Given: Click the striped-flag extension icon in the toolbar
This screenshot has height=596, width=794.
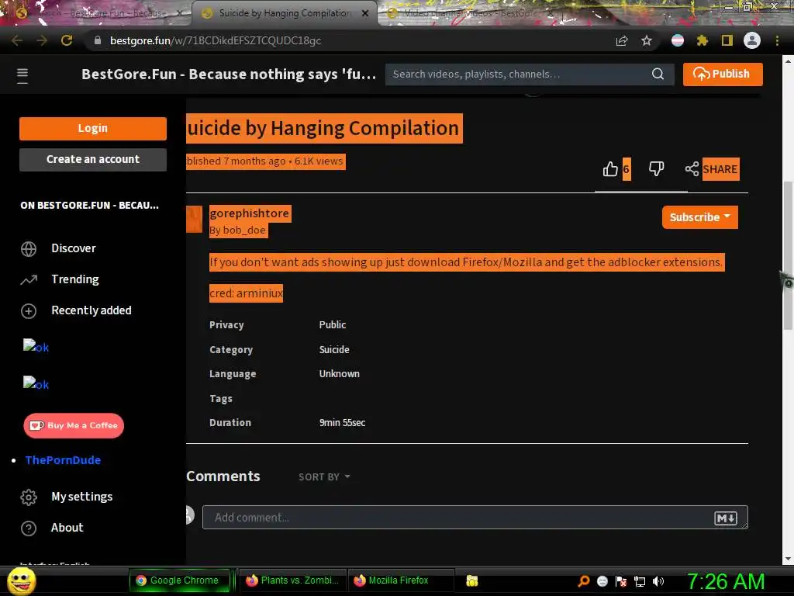Looking at the screenshot, I should [678, 40].
